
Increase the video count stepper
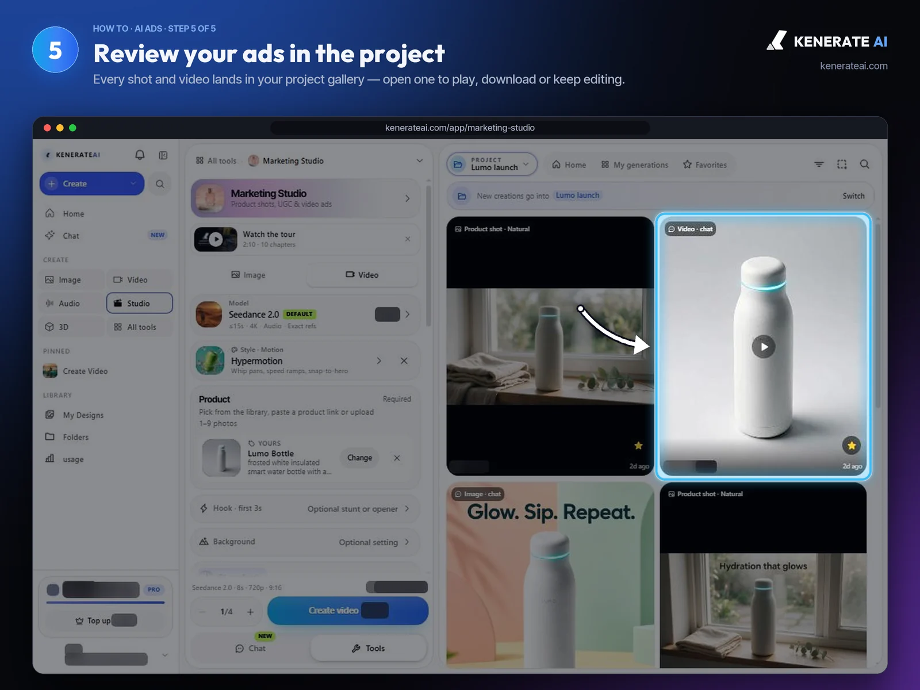pyautogui.click(x=250, y=612)
